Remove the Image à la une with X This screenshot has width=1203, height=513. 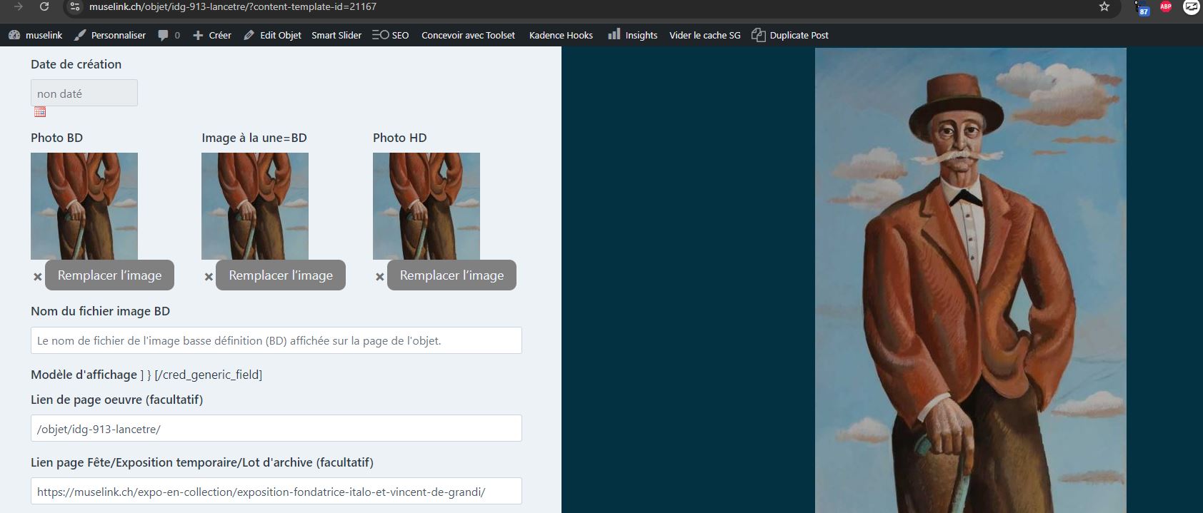209,277
